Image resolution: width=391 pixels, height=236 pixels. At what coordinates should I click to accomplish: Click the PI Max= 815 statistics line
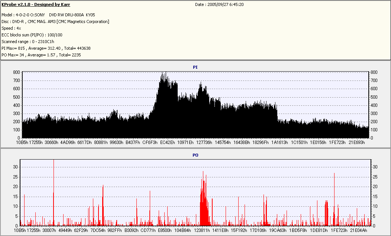point(46,48)
